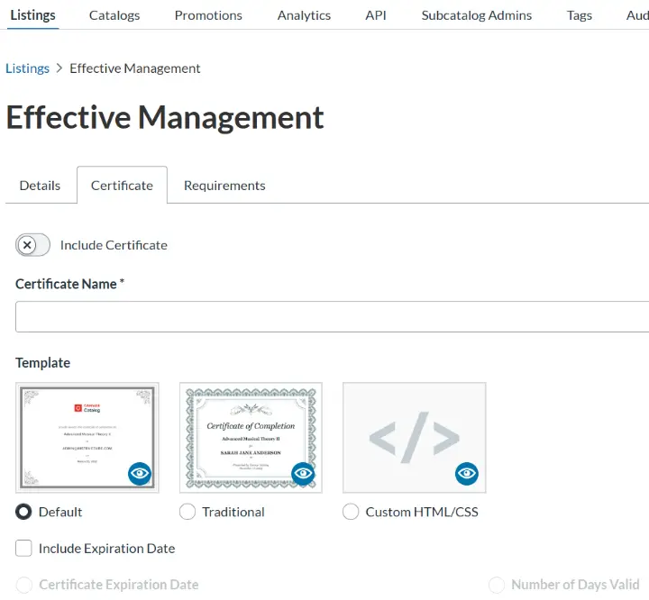Toggle the Include Certificate switch

(x=33, y=245)
